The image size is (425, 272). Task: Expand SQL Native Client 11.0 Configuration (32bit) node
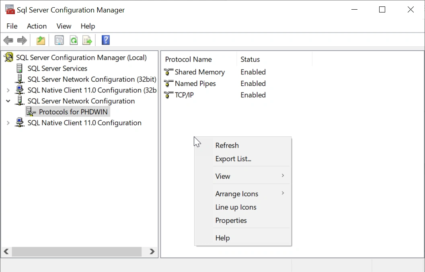point(8,90)
